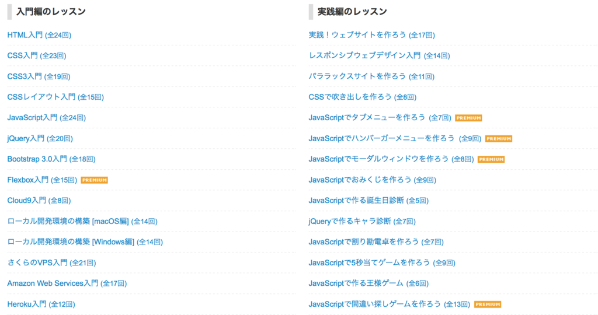Viewport: 598px width, 315px height.
Task: Open Cloud9入門 lesson link
Action: (39, 200)
